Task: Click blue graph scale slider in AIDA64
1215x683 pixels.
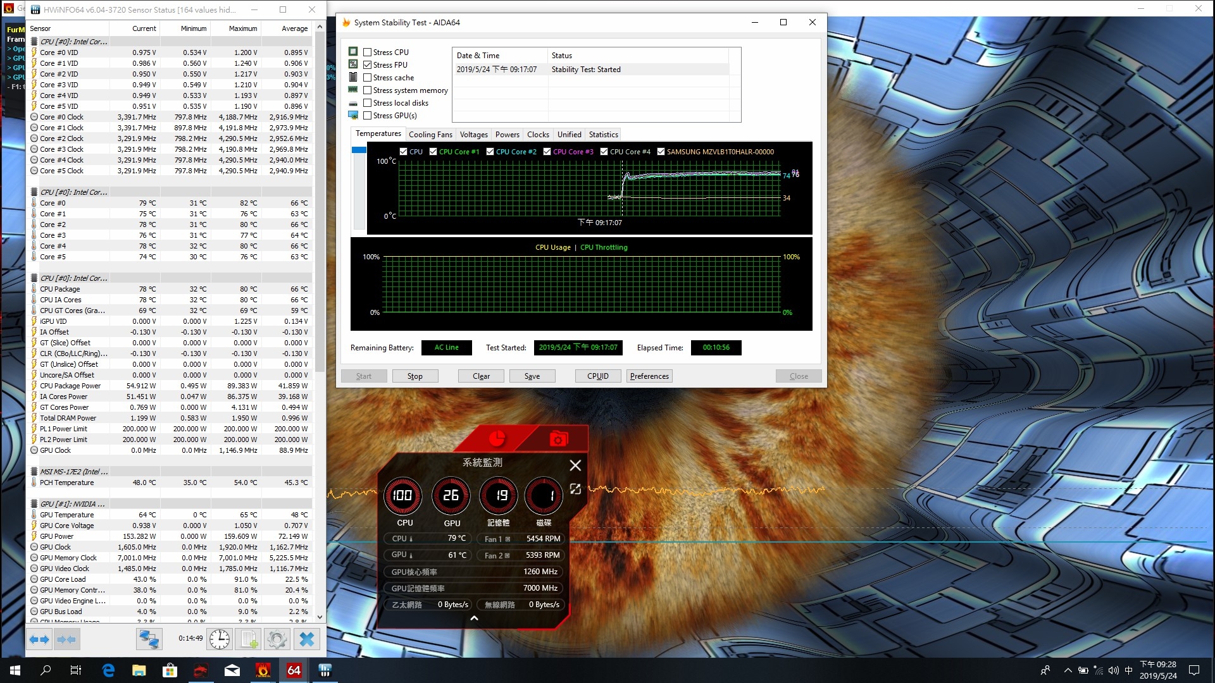Action: tap(359, 150)
